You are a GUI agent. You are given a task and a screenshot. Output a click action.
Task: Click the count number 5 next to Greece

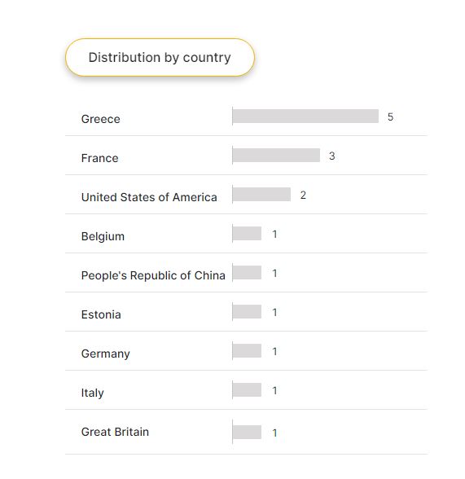(391, 116)
